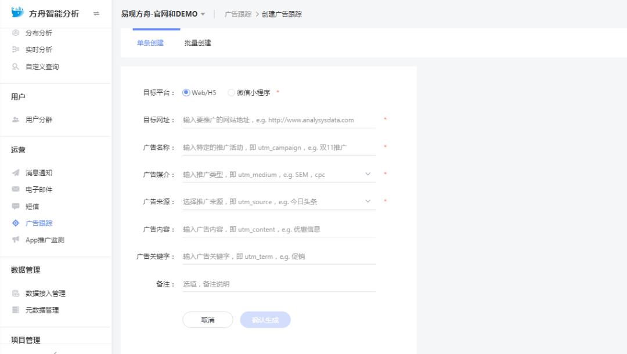The image size is (627, 354).
Task: Expand the 广告来源 dropdown arrow
Action: point(368,201)
